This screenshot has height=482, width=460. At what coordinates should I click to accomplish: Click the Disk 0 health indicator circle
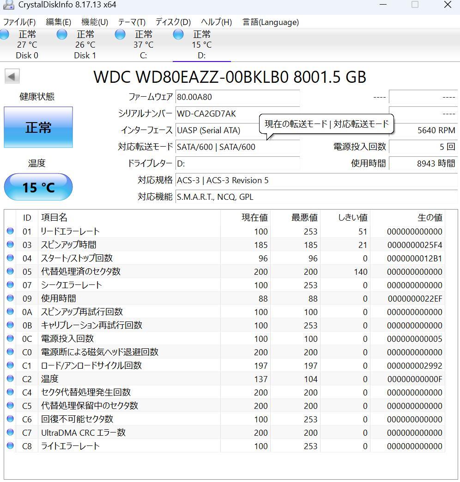click(5, 34)
